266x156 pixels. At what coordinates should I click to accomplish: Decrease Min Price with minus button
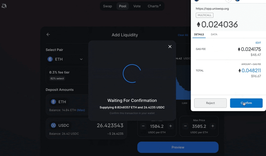tap(143, 126)
